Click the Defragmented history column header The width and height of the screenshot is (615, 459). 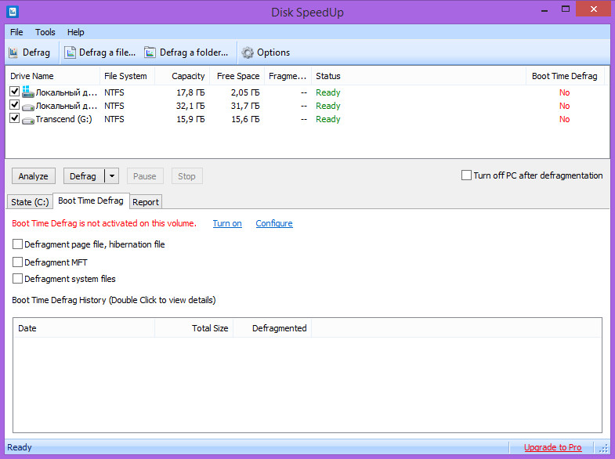coord(273,328)
